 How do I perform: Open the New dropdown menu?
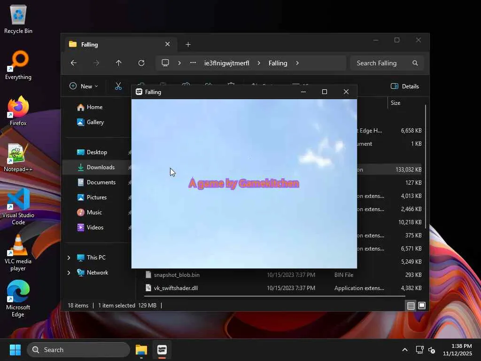(84, 86)
